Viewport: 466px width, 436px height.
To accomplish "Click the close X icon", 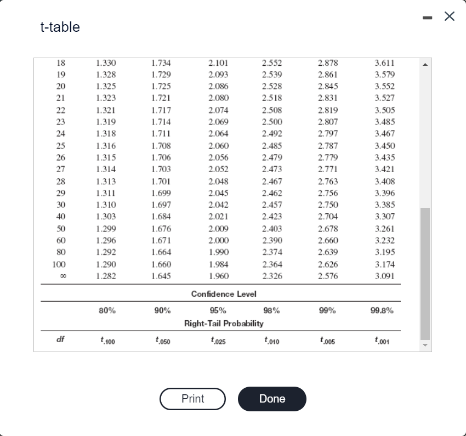I will pyautogui.click(x=449, y=16).
